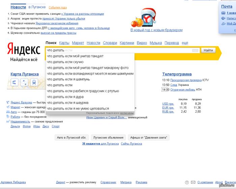Open Огуречная любовь TV listing

pos(183,90)
